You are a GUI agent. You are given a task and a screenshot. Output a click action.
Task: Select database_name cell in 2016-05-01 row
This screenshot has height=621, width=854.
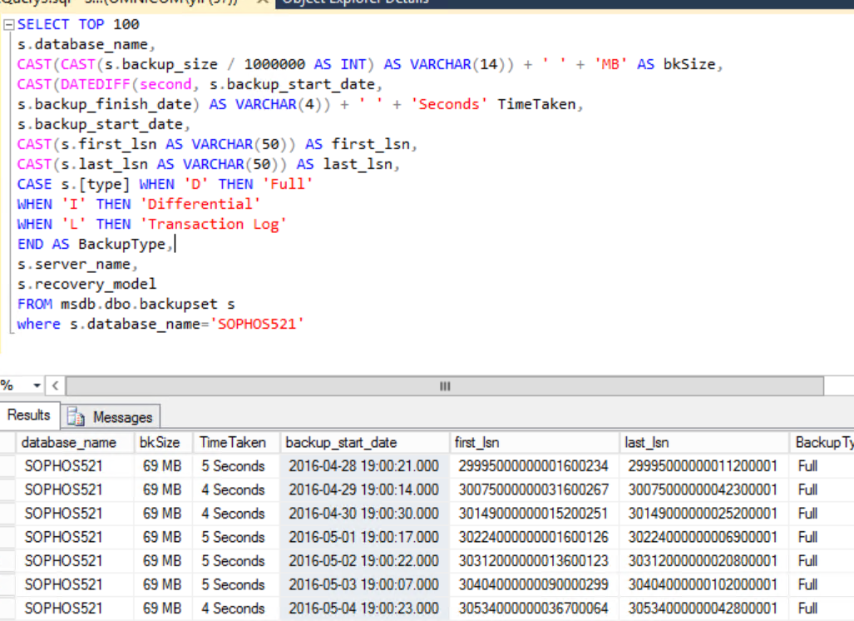pos(76,537)
